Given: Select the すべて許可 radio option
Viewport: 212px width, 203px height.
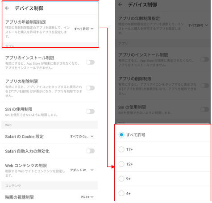Looking at the screenshot, I should (163, 135).
